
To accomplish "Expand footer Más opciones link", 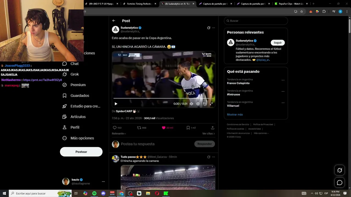I will coord(261,133).
